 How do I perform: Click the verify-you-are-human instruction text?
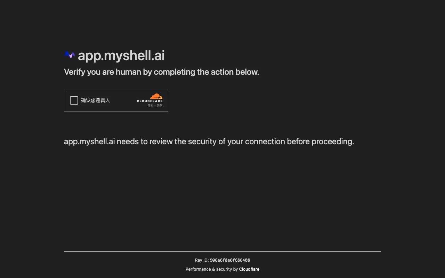[x=161, y=72]
